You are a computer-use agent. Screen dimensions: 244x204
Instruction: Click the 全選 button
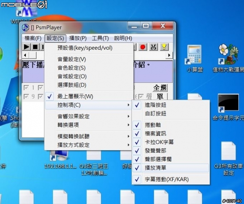point(160,88)
